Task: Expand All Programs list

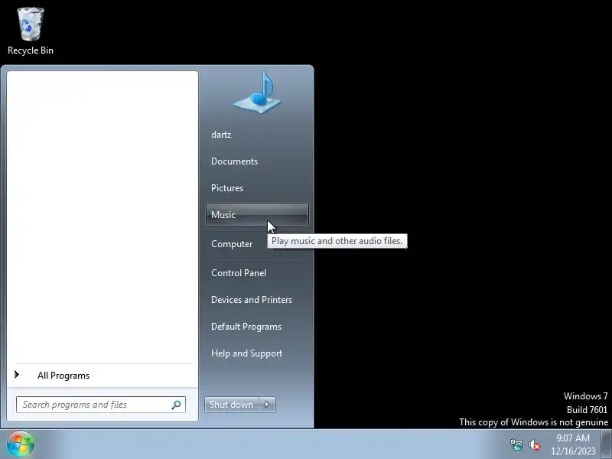Action: 103,376
